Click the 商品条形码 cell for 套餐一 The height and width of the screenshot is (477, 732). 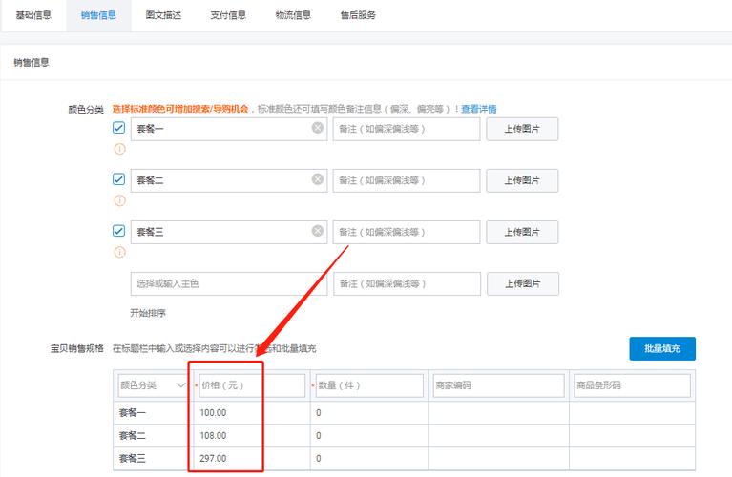click(632, 412)
